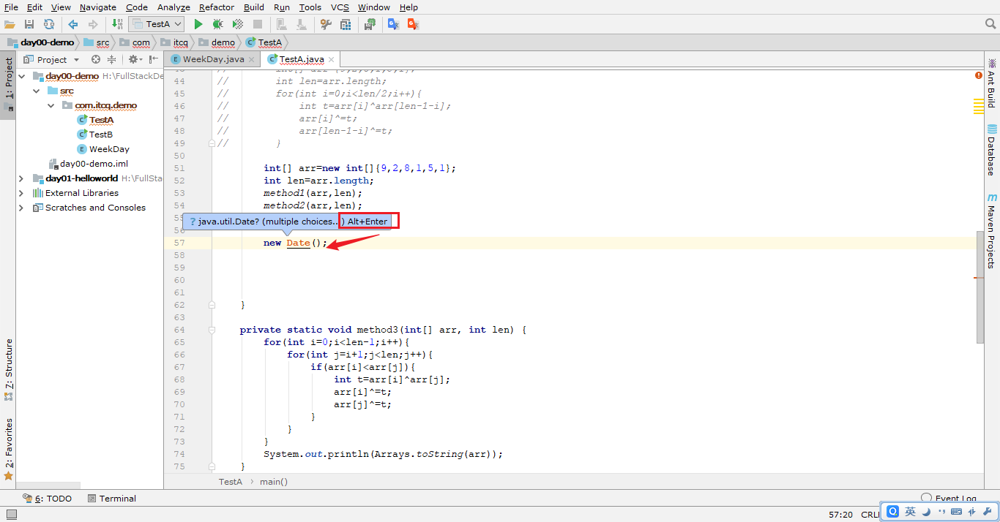Viewport: 1000px width, 522px height.
Task: Expand the day01-helloworld module
Action: (21, 178)
